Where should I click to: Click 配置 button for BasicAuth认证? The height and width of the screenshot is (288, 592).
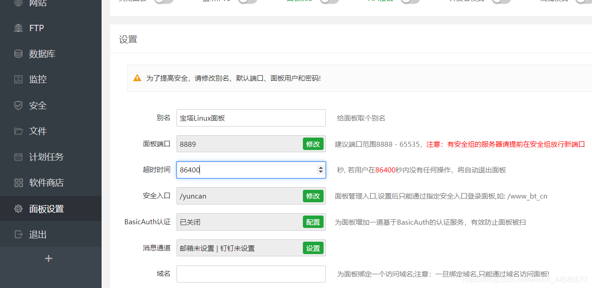coord(313,222)
